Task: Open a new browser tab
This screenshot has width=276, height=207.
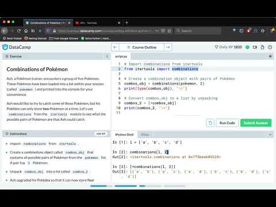Action: (x=126, y=23)
